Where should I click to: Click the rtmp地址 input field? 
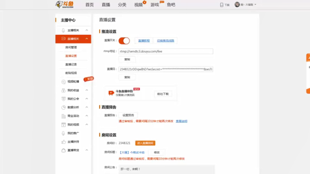pos(166,51)
